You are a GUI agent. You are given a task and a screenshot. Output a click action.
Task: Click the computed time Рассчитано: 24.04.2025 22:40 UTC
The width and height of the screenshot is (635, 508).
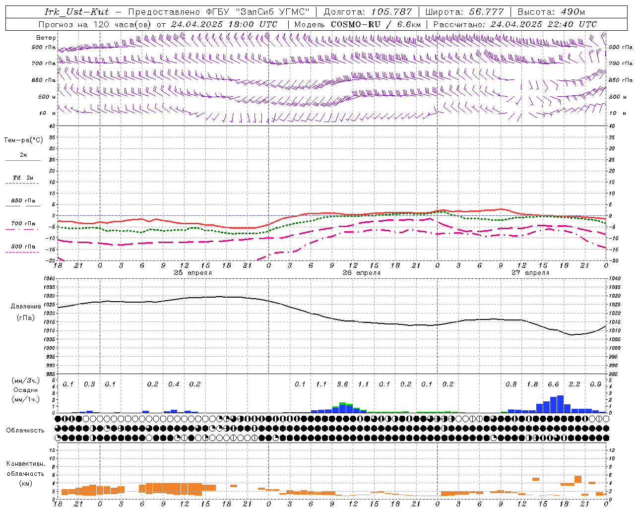coord(515,24)
